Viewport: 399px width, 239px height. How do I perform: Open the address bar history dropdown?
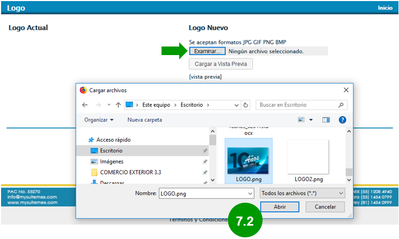[x=236, y=105]
